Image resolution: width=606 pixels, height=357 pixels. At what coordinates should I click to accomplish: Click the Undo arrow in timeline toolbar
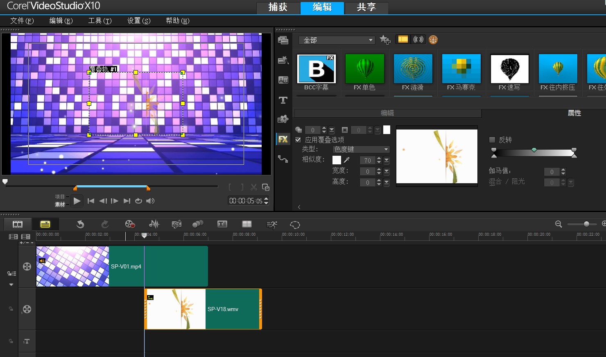click(x=80, y=224)
